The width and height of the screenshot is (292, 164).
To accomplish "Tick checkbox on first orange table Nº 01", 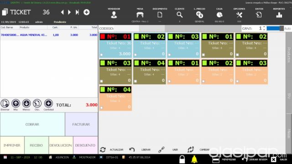I will pos(169,81).
